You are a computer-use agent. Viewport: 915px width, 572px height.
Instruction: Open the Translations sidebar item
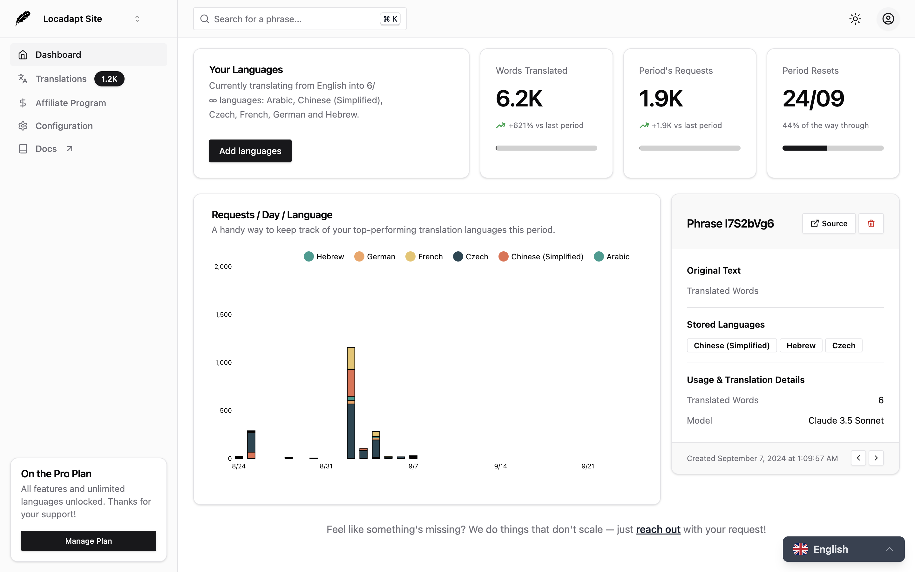[x=61, y=79]
